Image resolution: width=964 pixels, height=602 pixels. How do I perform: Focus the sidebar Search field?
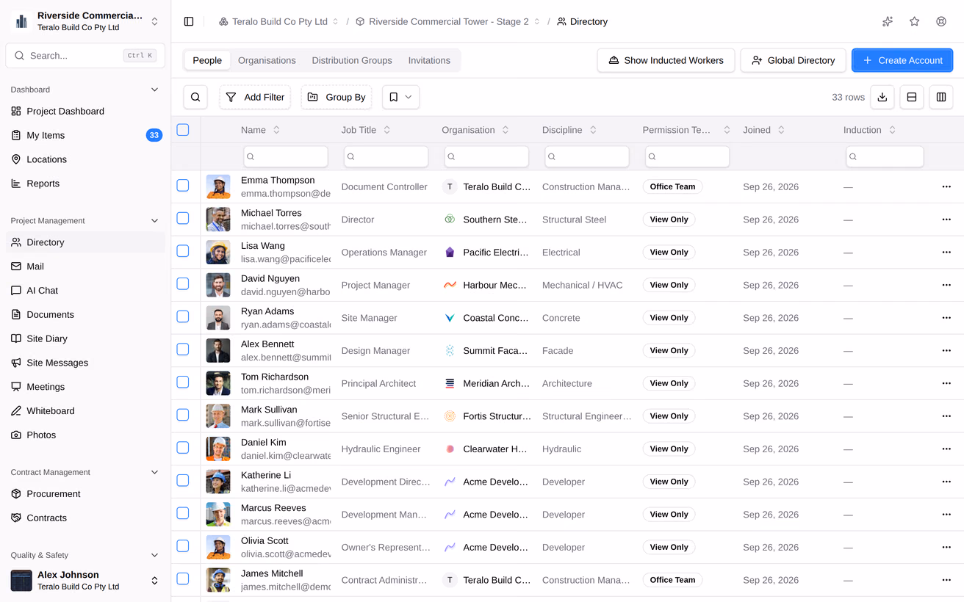click(x=85, y=55)
